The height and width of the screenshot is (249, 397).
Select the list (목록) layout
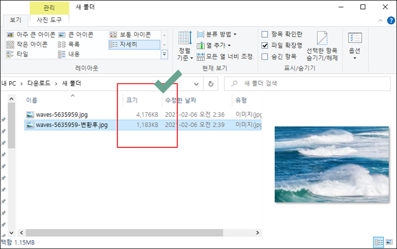pyautogui.click(x=69, y=45)
